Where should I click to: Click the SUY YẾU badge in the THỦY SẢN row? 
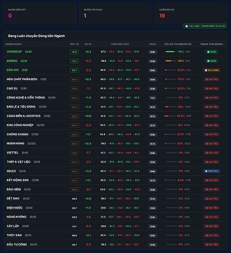coord(212,235)
